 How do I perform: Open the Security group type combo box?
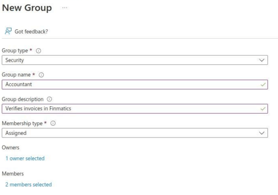(134, 60)
